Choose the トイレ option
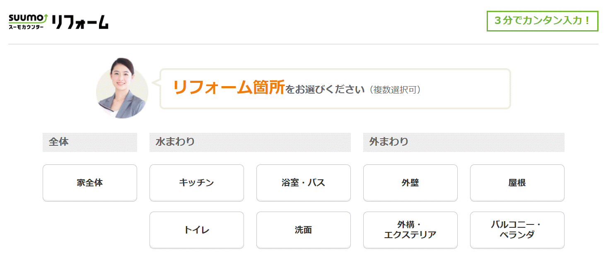This screenshot has height=270, width=613. [197, 230]
